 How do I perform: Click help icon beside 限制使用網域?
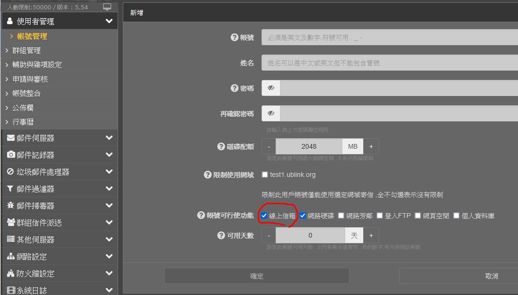207,175
